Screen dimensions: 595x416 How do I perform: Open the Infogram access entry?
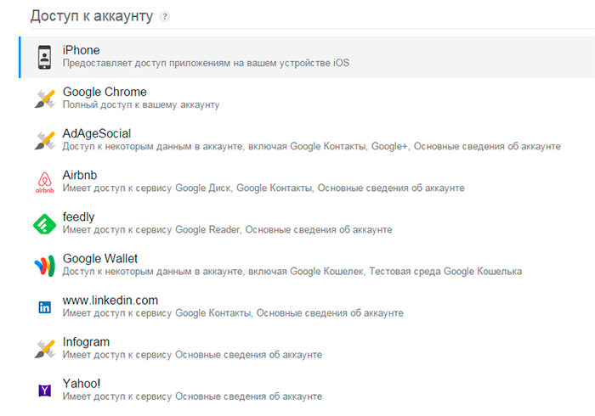coord(86,341)
